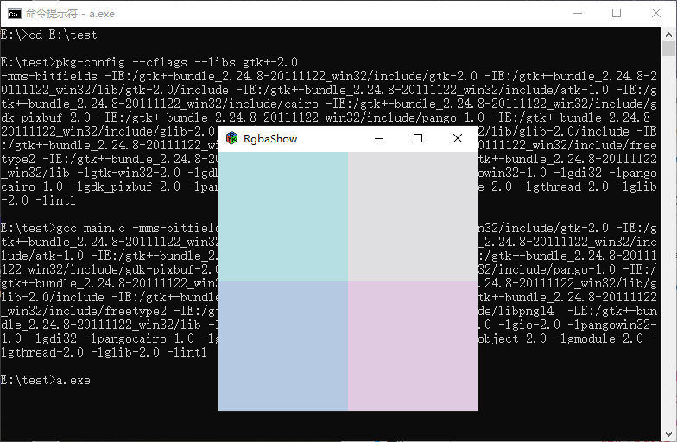
Task: Maximize the RgbaShow window
Action: point(418,138)
